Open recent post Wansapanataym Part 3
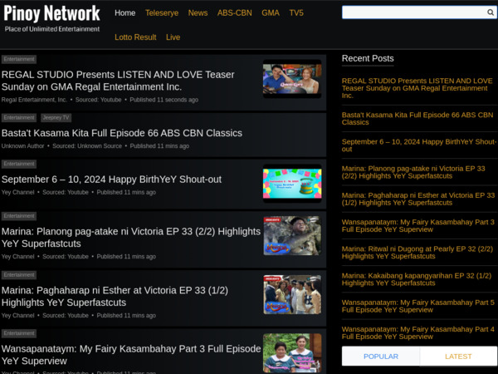 point(418,225)
